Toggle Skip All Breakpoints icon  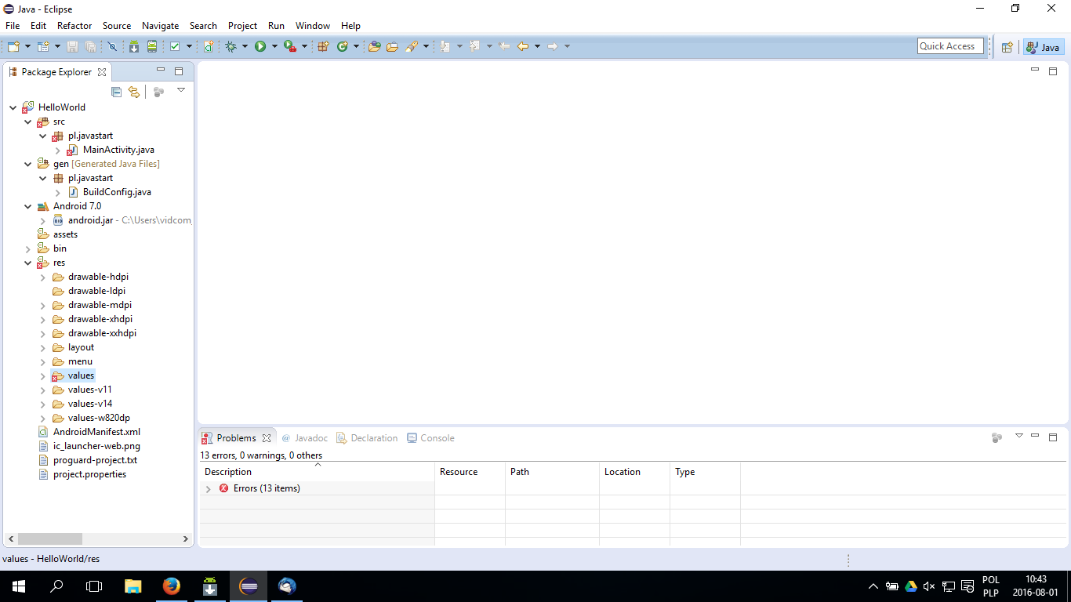112,46
